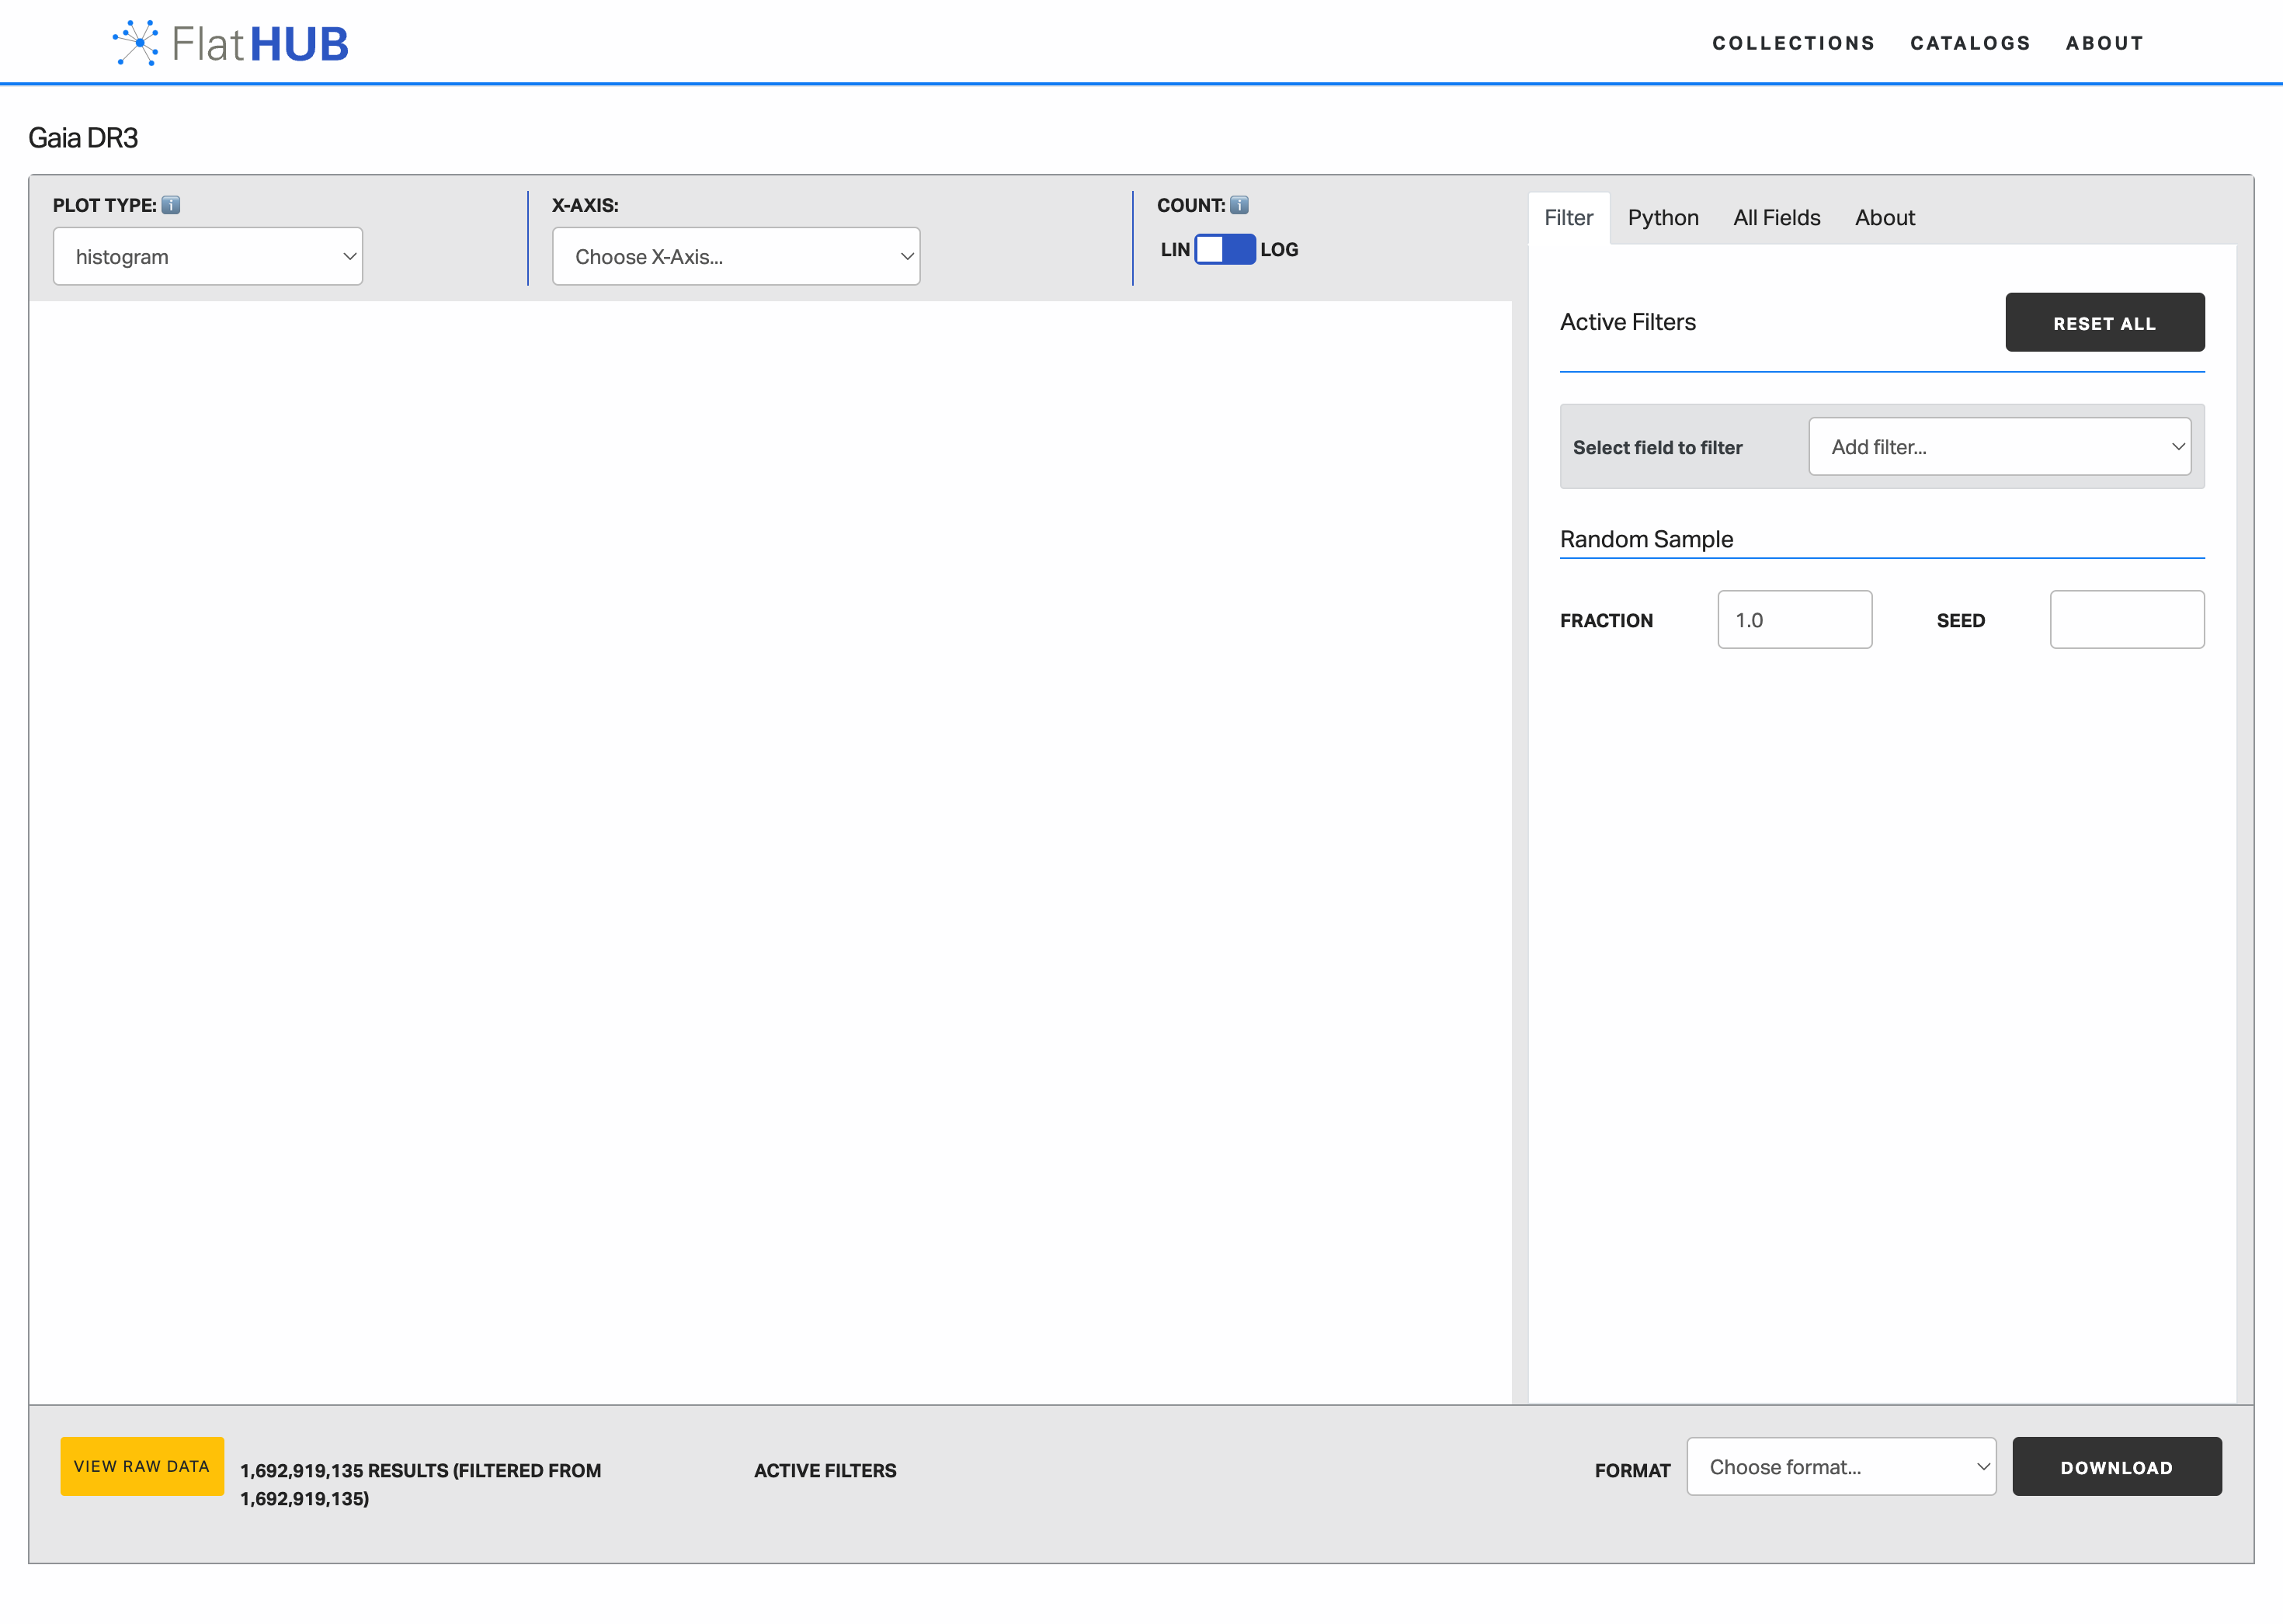Click the Download button

pyautogui.click(x=2116, y=1466)
